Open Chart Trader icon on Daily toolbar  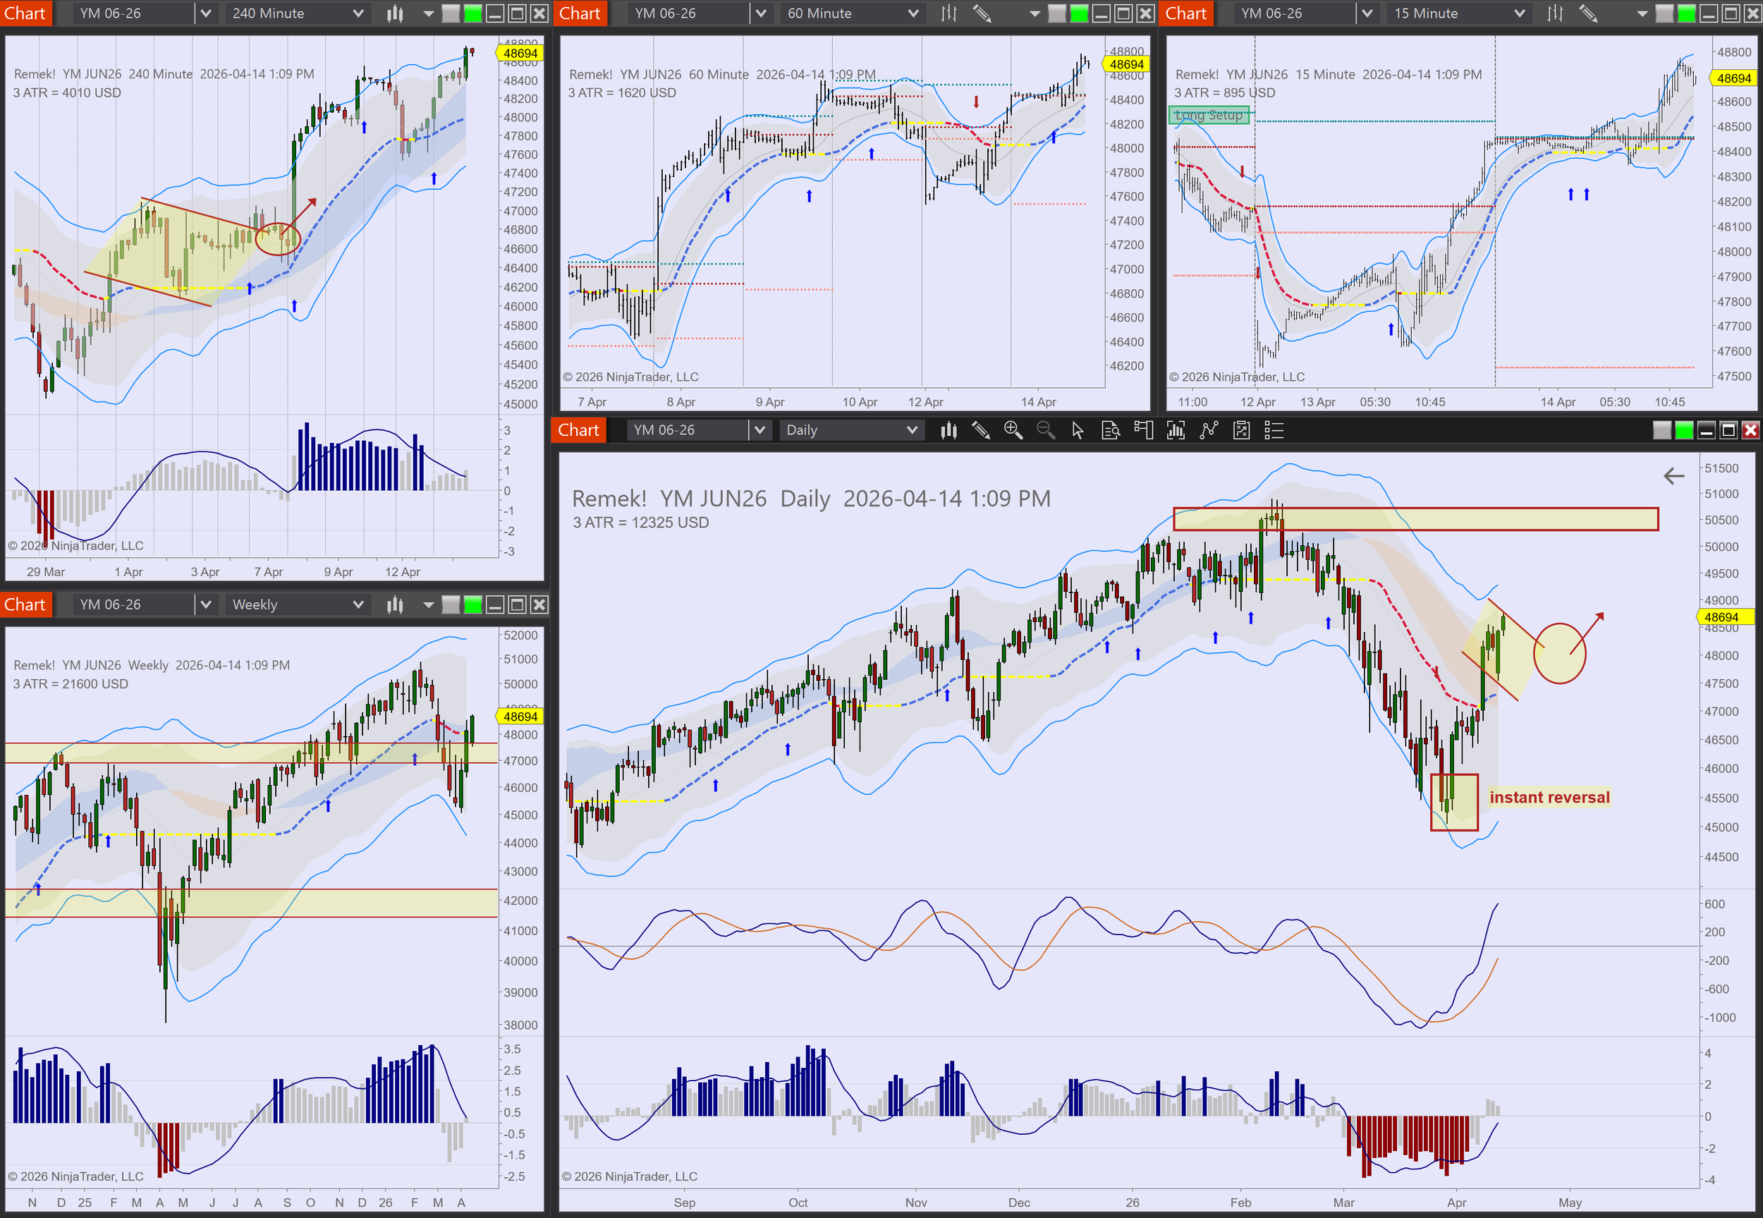point(1143,430)
